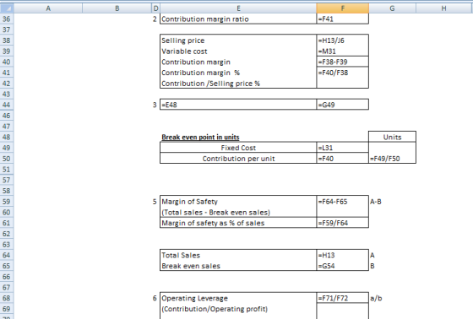473x319 pixels.
Task: Click '(Contribution/Operating profit)' cell
Action: click(x=238, y=309)
